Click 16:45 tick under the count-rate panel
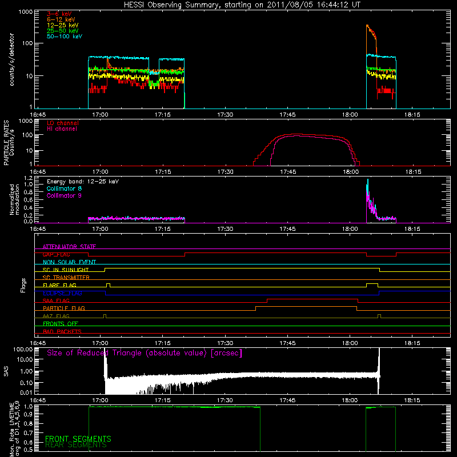Screen dimensions: 457x457 (x=38, y=115)
